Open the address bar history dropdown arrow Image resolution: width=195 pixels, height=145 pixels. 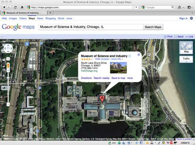tap(136, 7)
